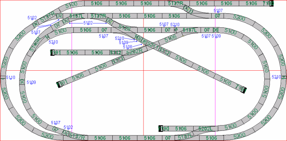
Task: Select the blue 5109 label near left curve
Action: pos(31,83)
